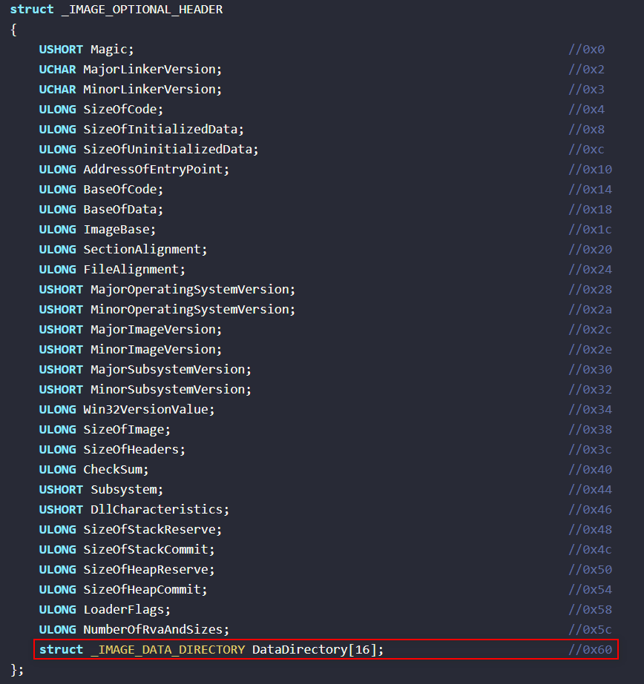Select the CheckSum field
This screenshot has height=684, width=644.
(116, 470)
